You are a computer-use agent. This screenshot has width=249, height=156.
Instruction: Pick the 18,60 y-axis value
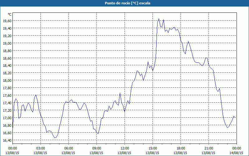pos(7,58)
